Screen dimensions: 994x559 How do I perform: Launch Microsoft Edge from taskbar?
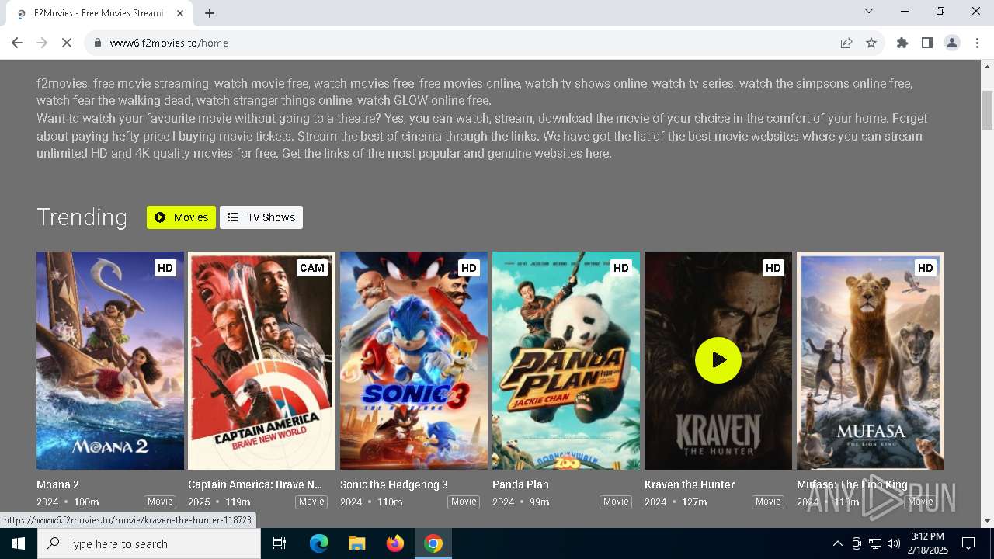319,543
